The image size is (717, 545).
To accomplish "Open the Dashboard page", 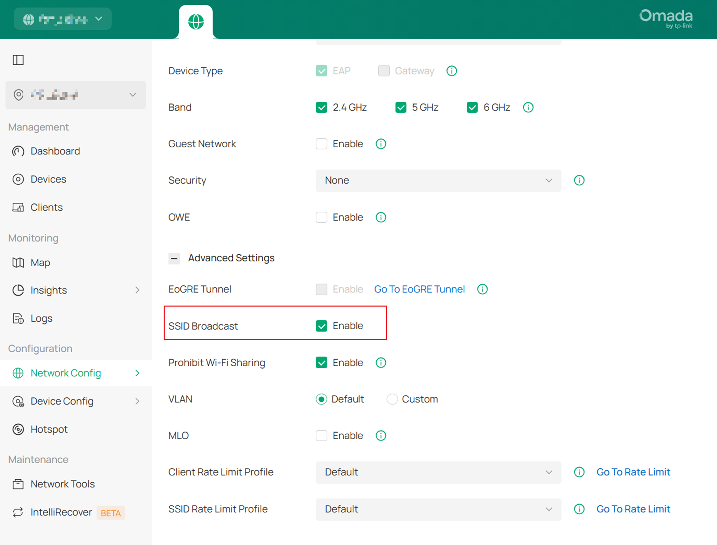I will point(55,151).
